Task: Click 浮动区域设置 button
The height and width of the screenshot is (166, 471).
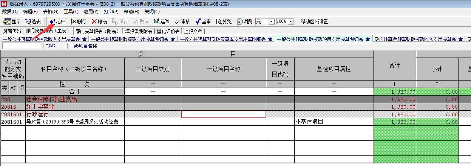Action: (x=314, y=21)
